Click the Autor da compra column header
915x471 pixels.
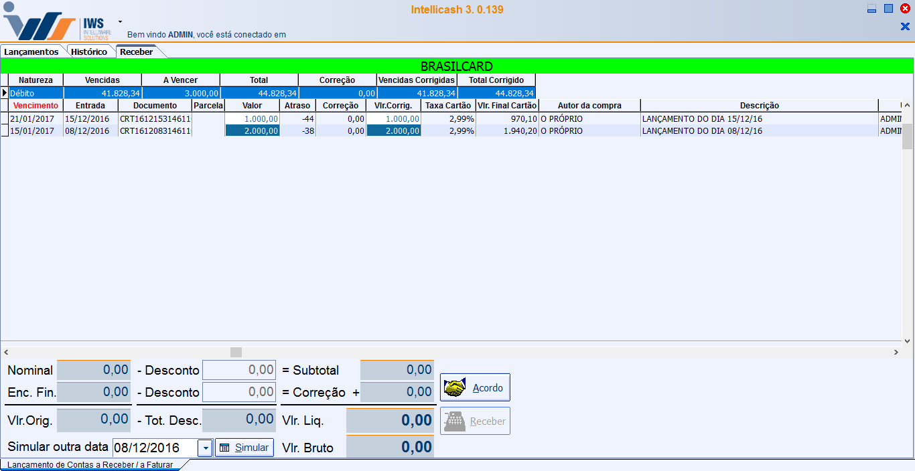(589, 106)
